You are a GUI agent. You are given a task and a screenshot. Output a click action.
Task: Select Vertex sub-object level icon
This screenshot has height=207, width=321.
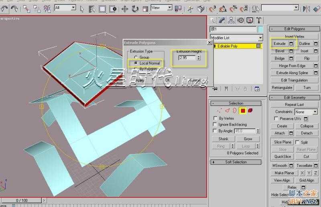219,111
